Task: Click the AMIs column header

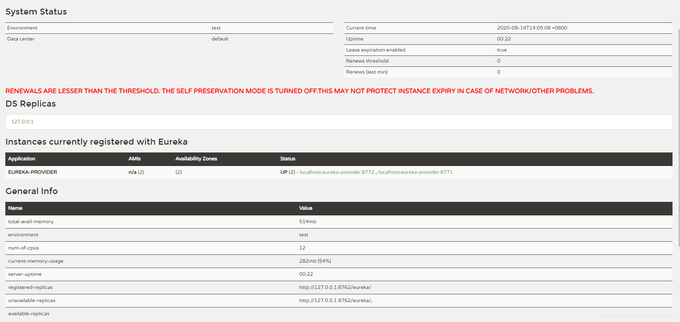Action: (x=135, y=159)
